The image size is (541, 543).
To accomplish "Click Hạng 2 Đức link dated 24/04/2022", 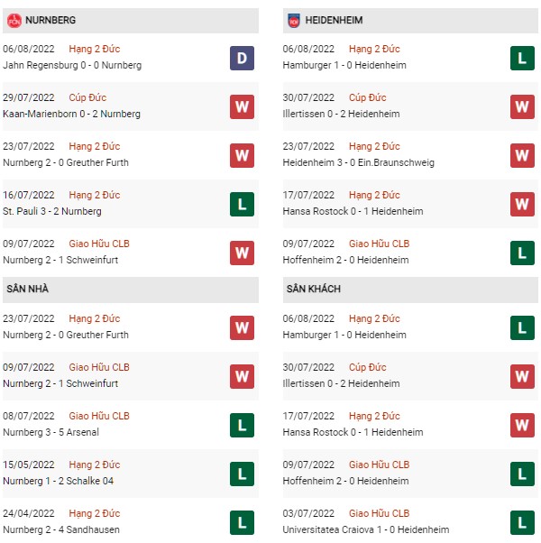I will 94,513.
